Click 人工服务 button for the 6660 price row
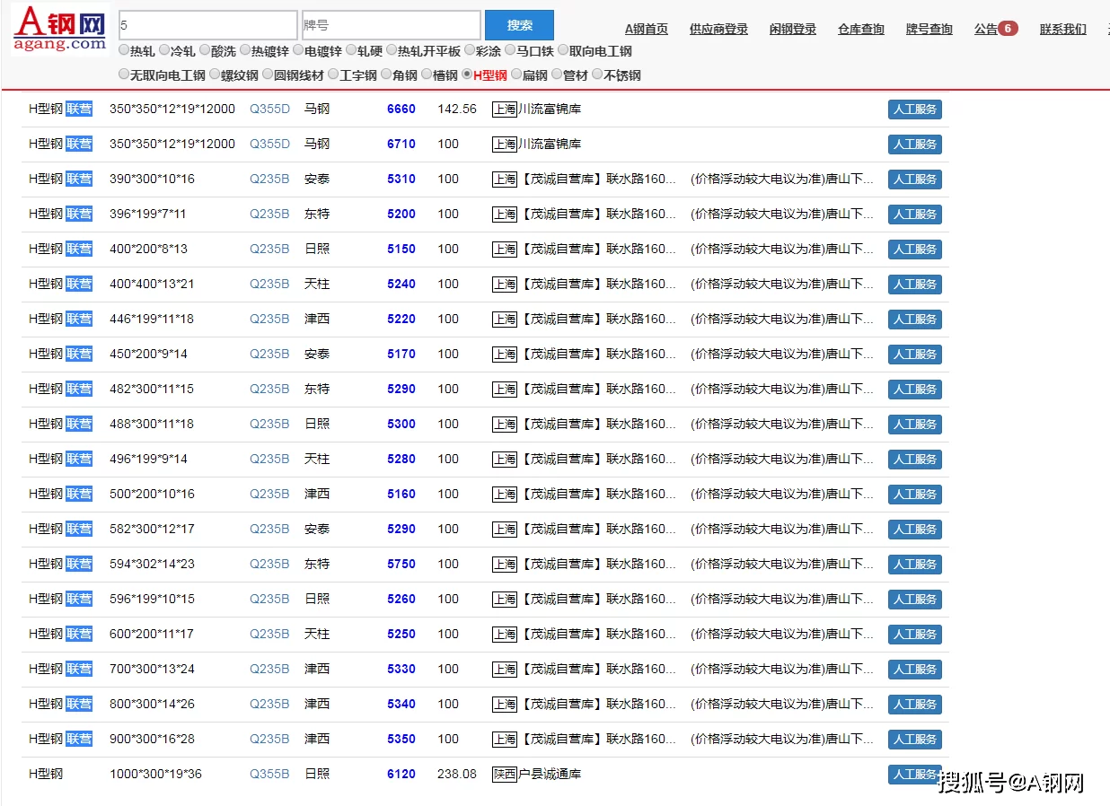 [x=914, y=110]
